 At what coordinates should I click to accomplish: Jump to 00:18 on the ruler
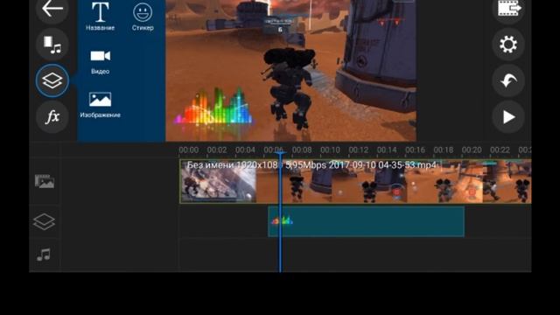click(x=444, y=150)
